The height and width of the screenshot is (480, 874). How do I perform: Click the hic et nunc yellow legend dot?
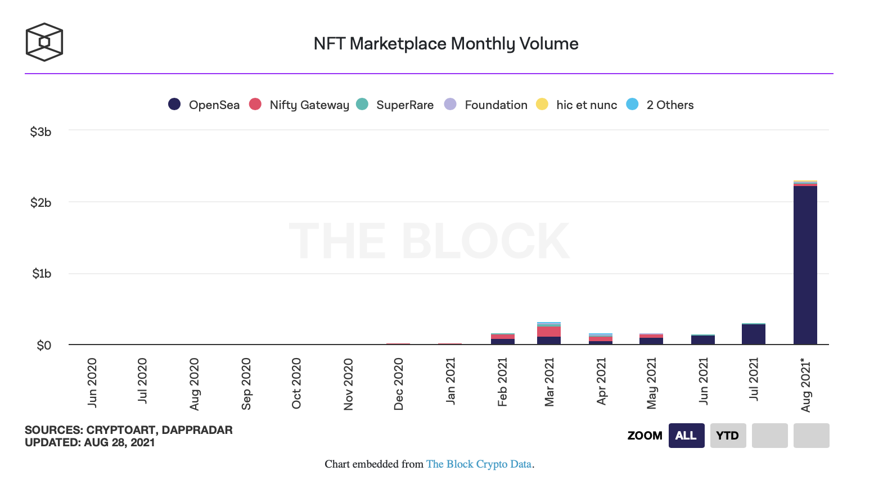coord(542,105)
